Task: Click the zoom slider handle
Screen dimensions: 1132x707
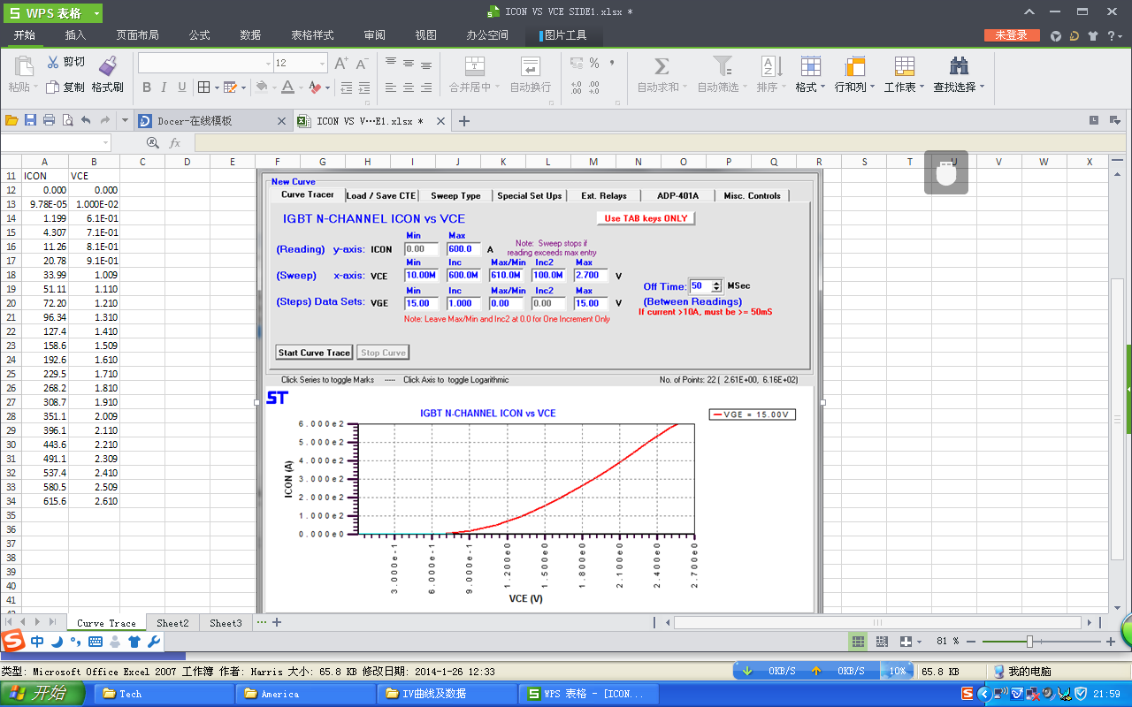Action: [1029, 642]
